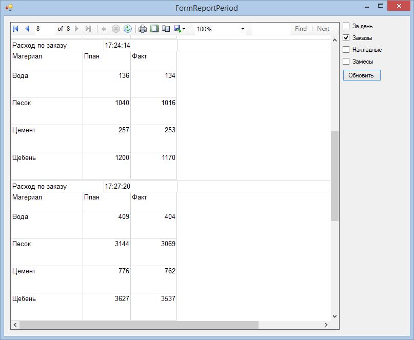Expand the export format dropdown arrow
Screen dimensions: 414x340
click(184, 29)
